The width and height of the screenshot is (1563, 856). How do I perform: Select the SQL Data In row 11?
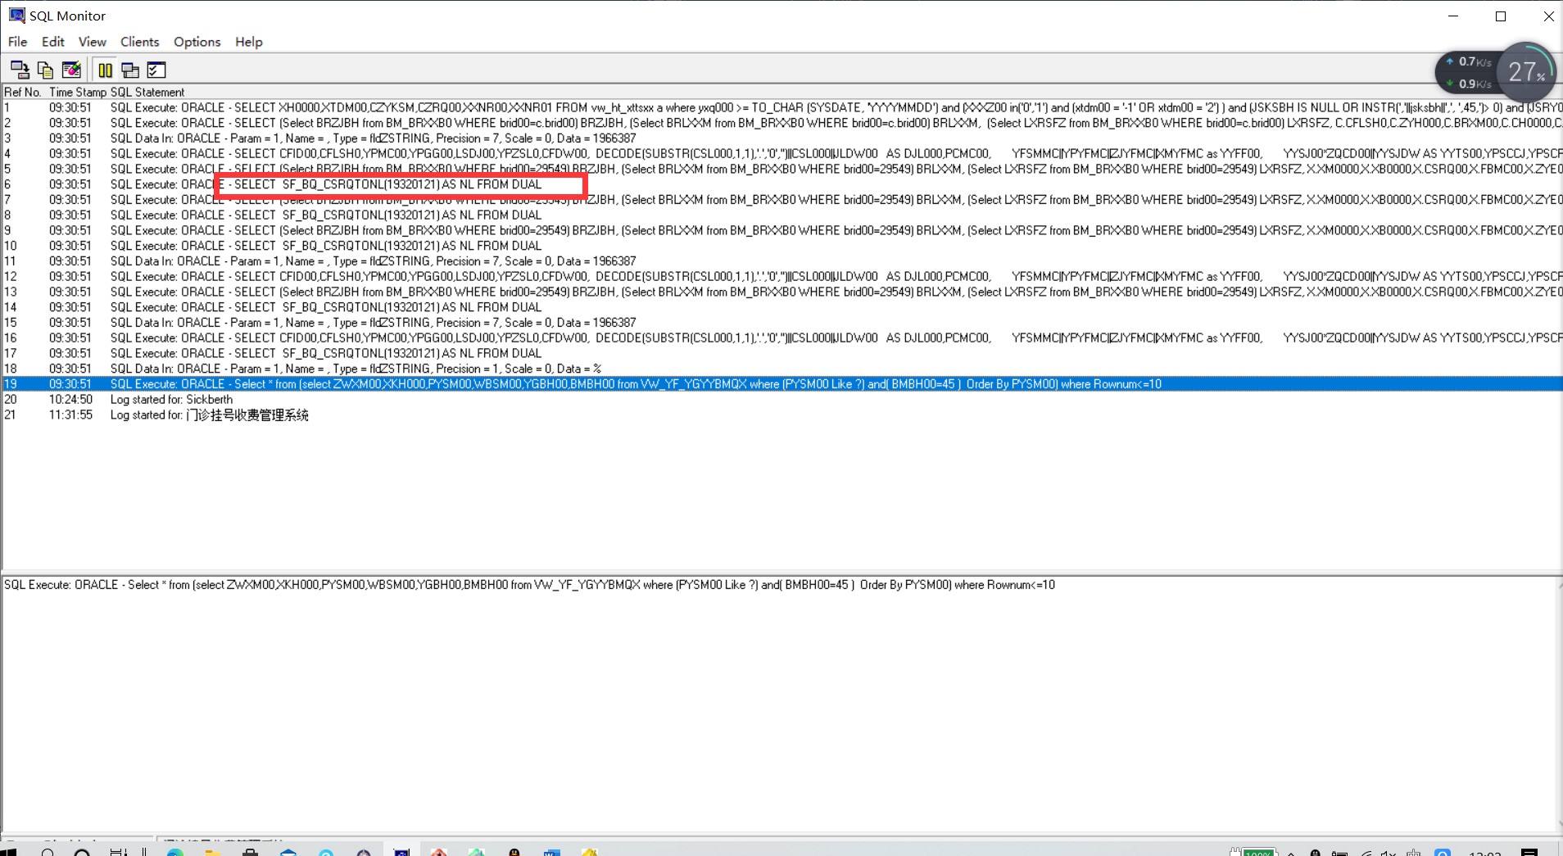pyautogui.click(x=782, y=261)
